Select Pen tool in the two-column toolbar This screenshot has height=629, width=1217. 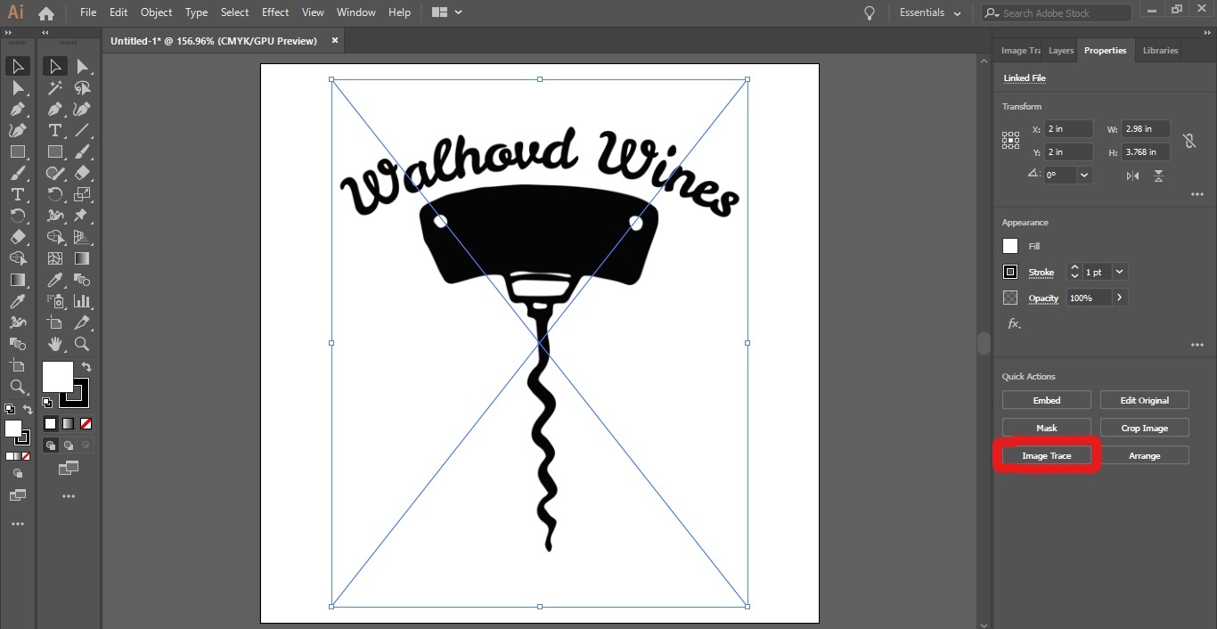(55, 109)
